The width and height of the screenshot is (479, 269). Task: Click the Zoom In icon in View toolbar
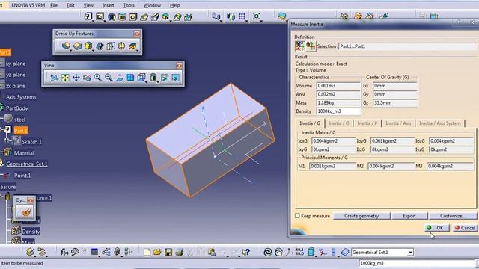[98, 78]
